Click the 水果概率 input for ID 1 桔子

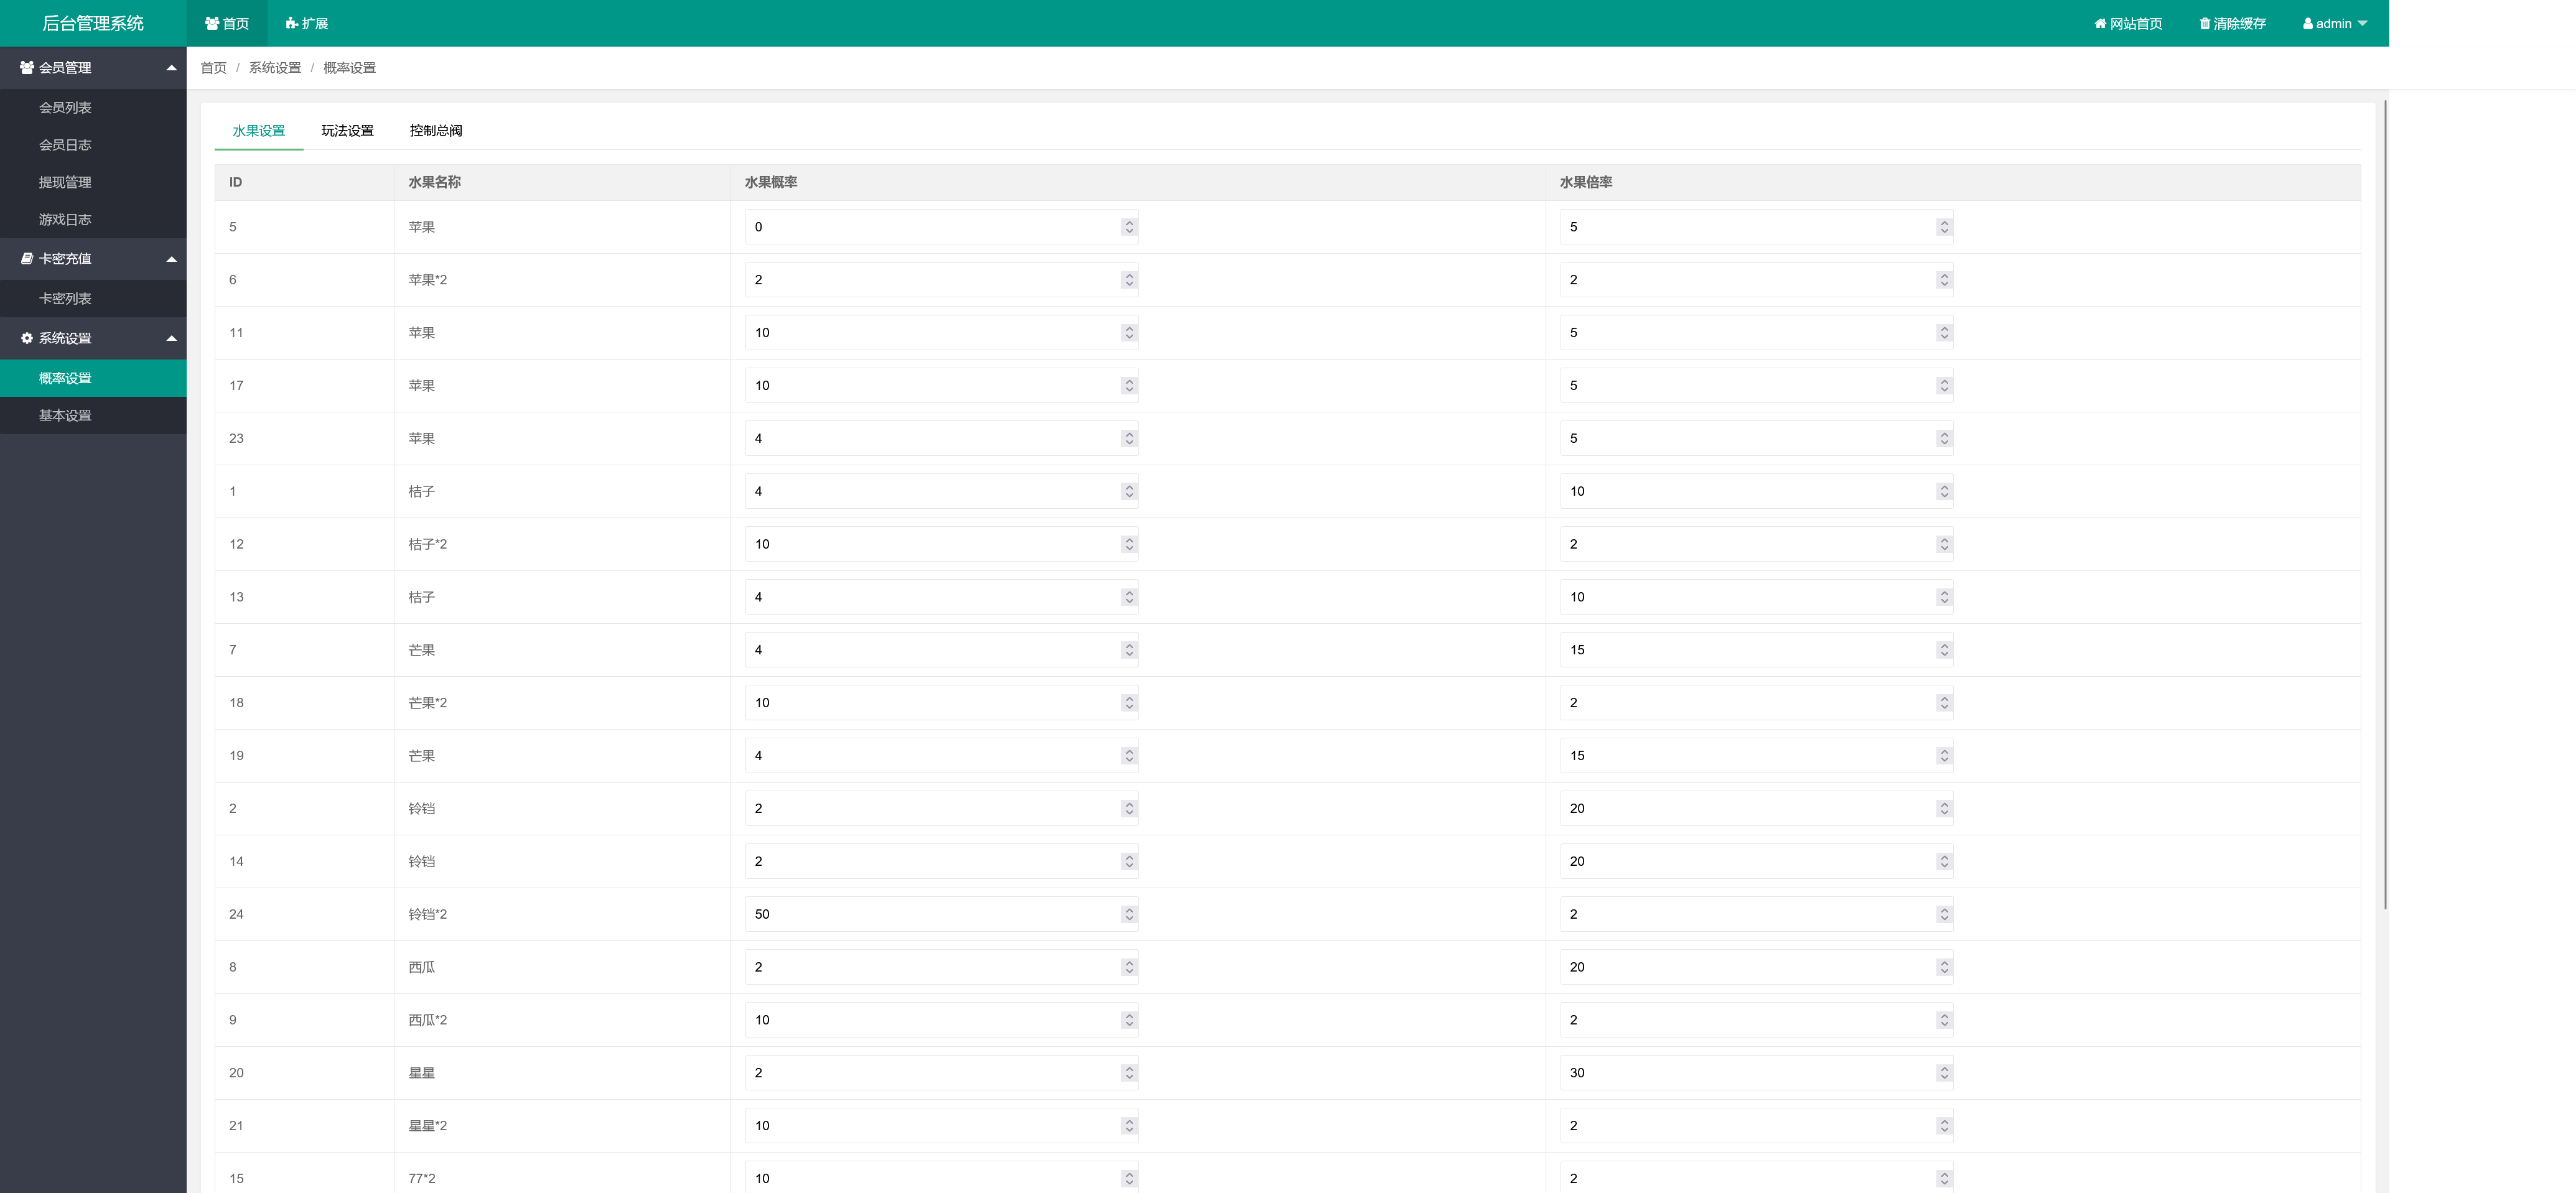tap(930, 491)
